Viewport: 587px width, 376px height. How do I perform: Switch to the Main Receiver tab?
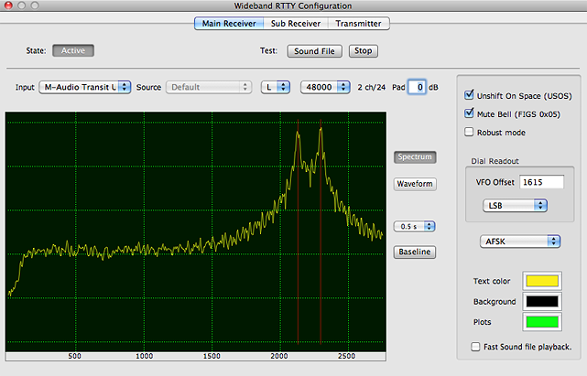click(229, 24)
